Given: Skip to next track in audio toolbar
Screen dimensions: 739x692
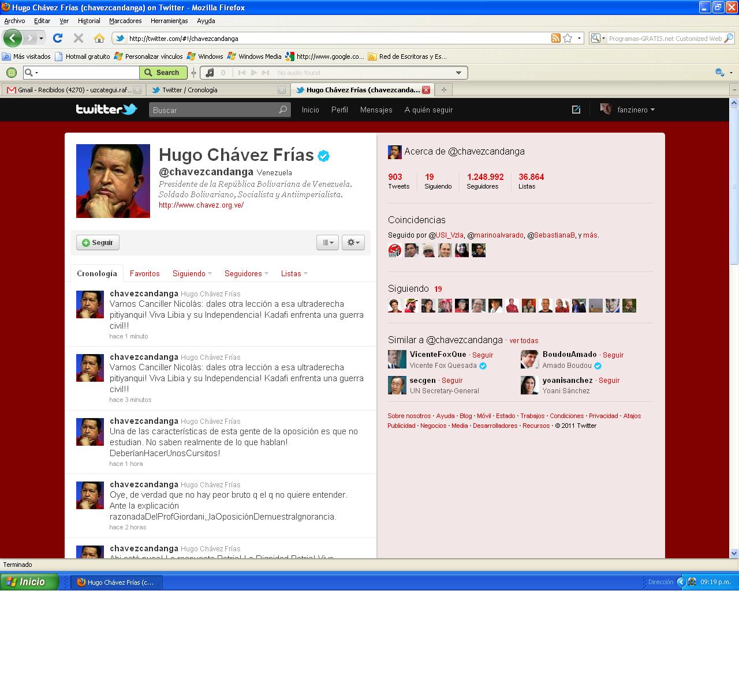Looking at the screenshot, I should (266, 73).
